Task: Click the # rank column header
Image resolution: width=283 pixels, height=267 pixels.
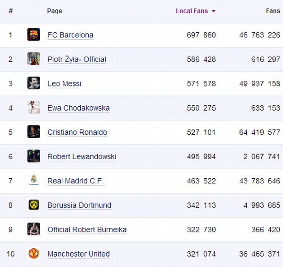Action: click(10, 11)
